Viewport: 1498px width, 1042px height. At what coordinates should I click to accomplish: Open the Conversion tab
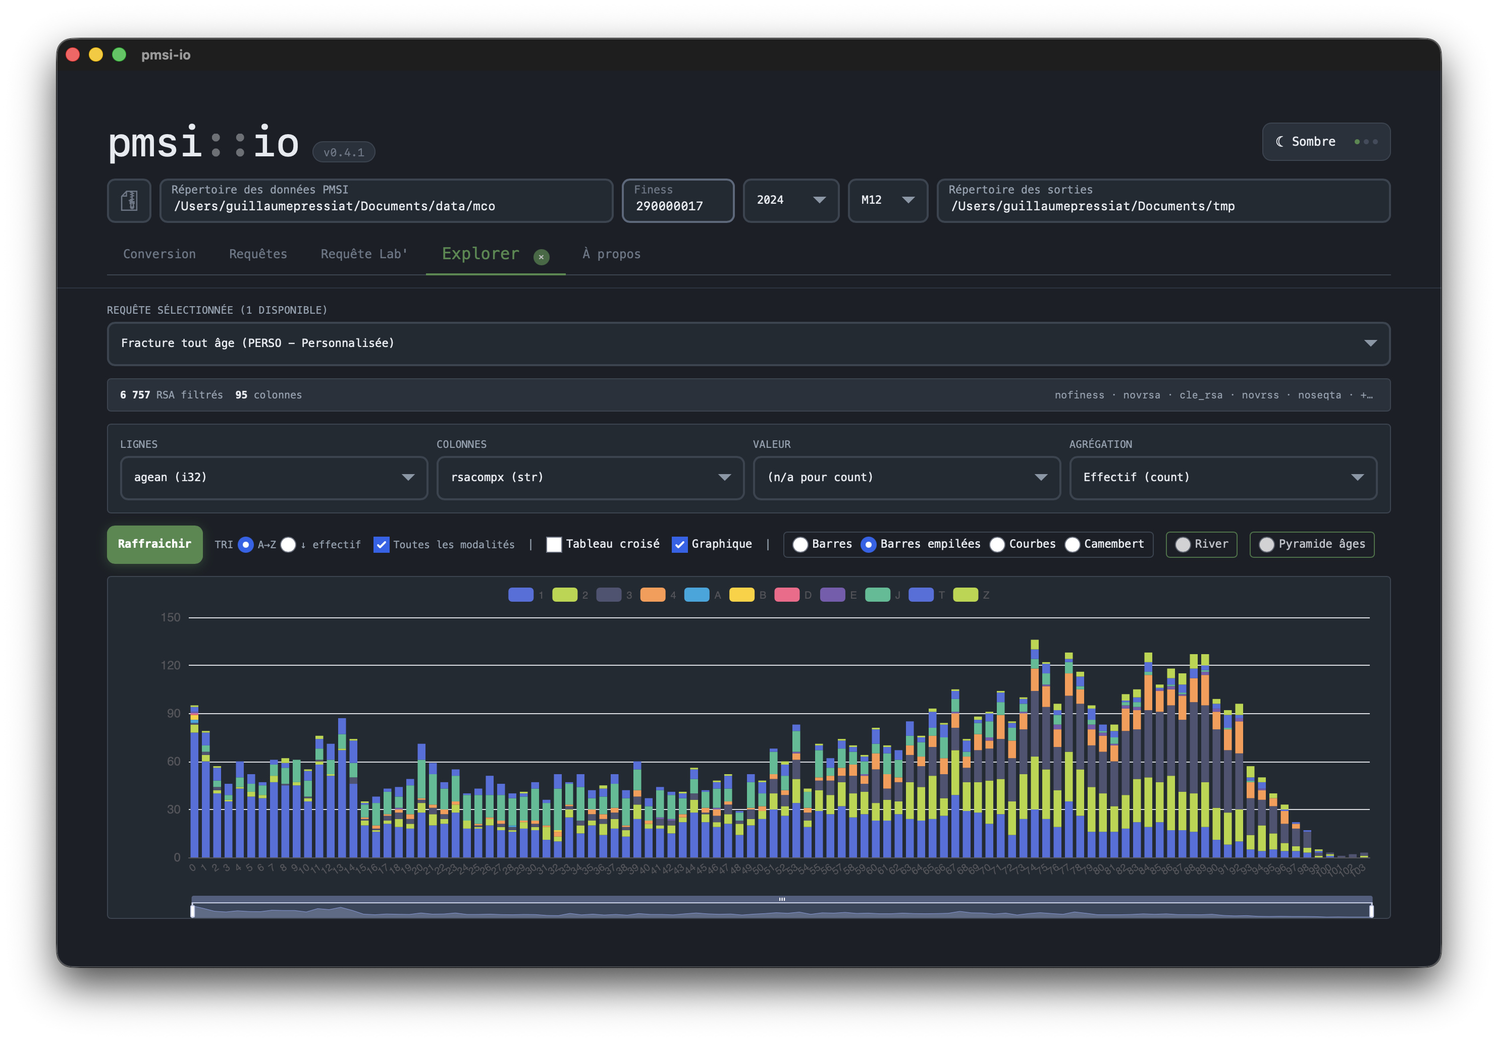159,254
